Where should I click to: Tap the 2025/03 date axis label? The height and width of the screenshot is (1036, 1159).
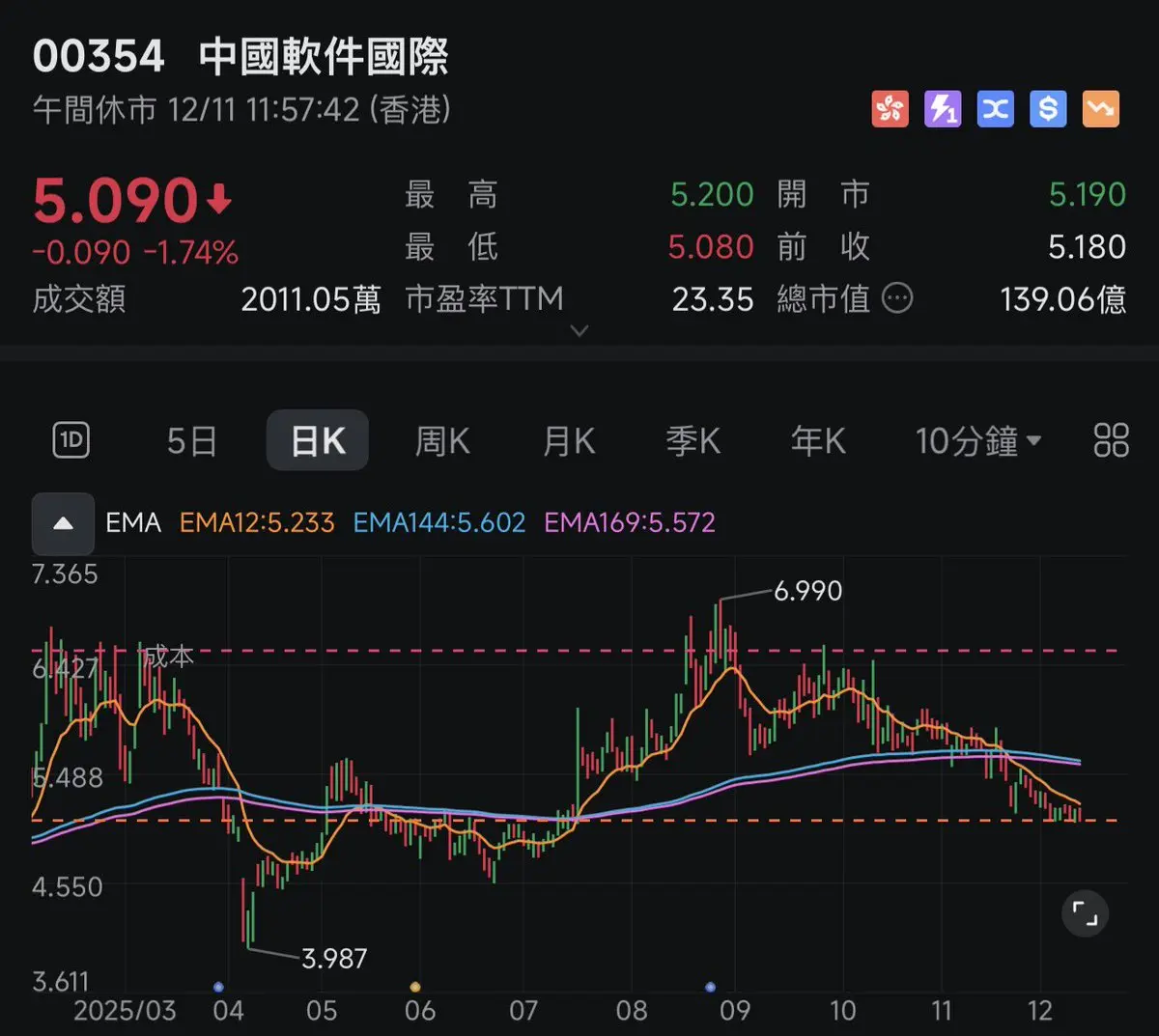(x=125, y=1011)
